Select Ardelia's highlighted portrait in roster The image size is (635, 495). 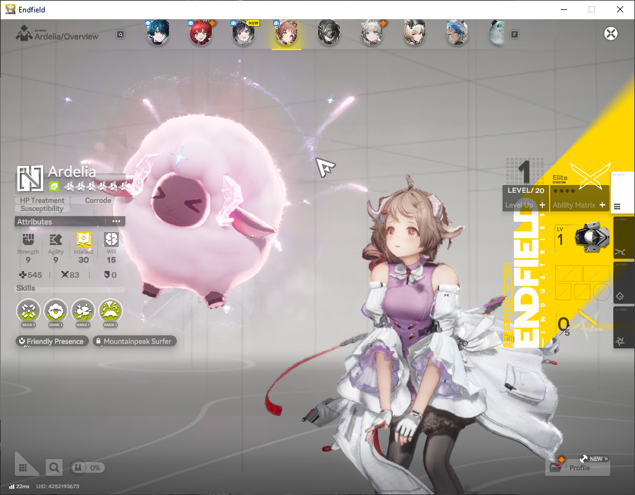pyautogui.click(x=287, y=32)
